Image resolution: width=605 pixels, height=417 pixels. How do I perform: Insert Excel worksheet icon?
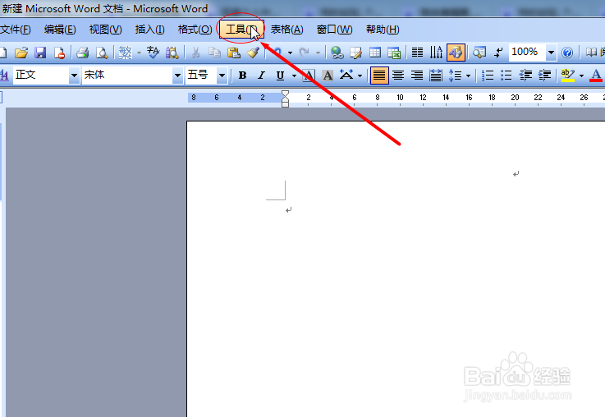click(x=394, y=53)
